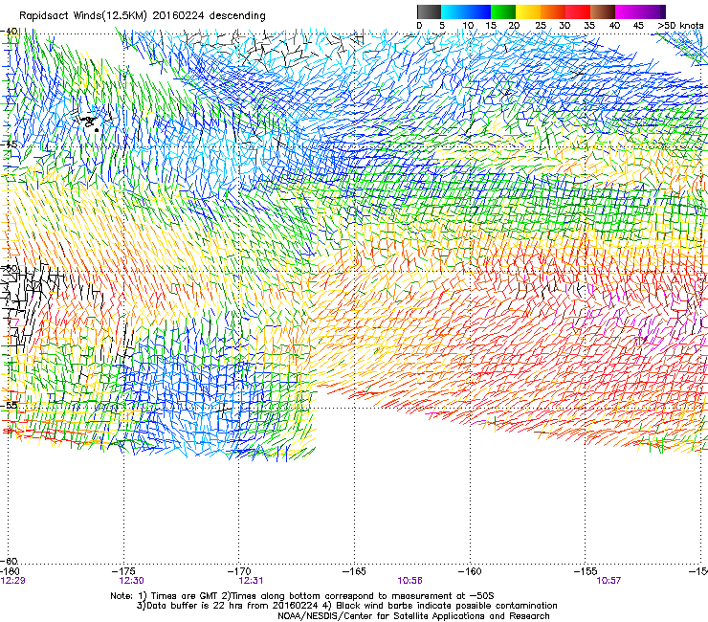Click the -160 longitude axis label

pos(470,571)
